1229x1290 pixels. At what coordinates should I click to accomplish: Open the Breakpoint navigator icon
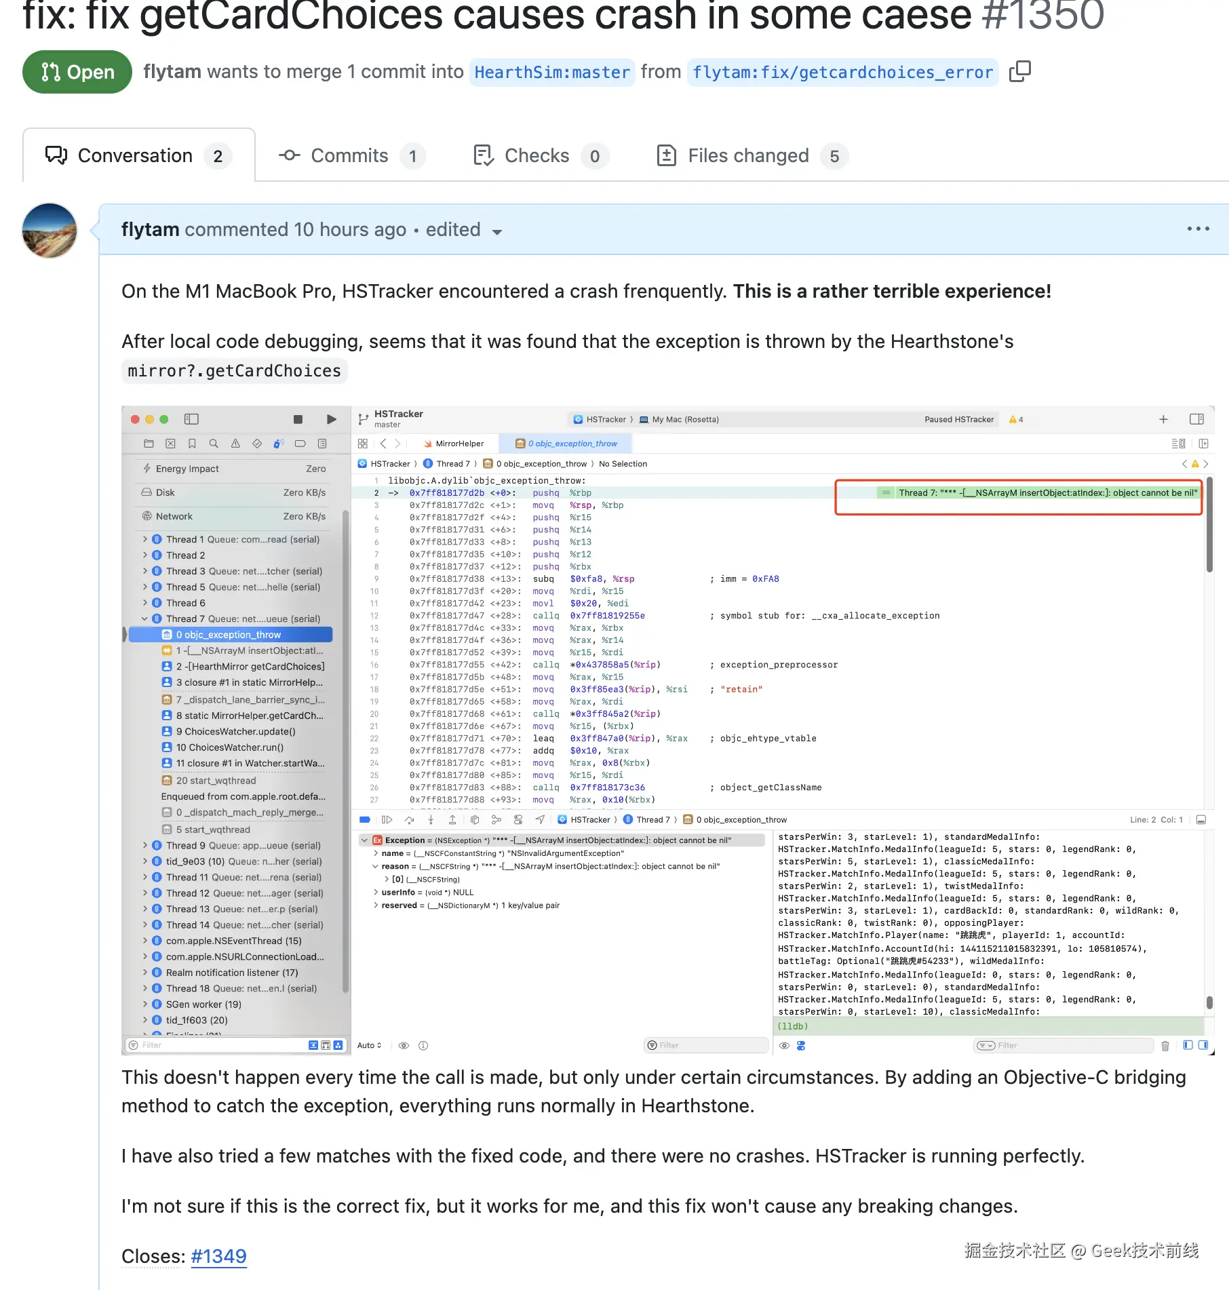pyautogui.click(x=300, y=444)
